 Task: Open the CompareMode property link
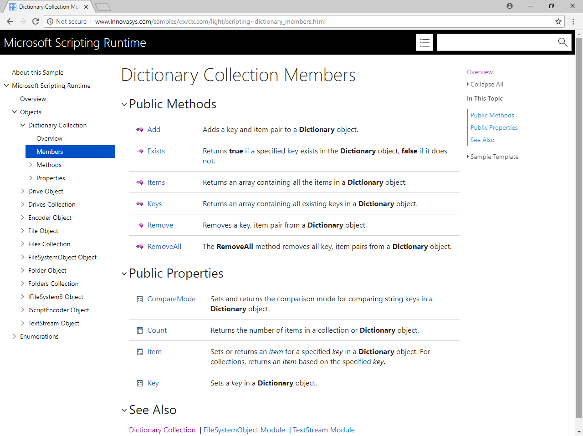[x=171, y=299]
